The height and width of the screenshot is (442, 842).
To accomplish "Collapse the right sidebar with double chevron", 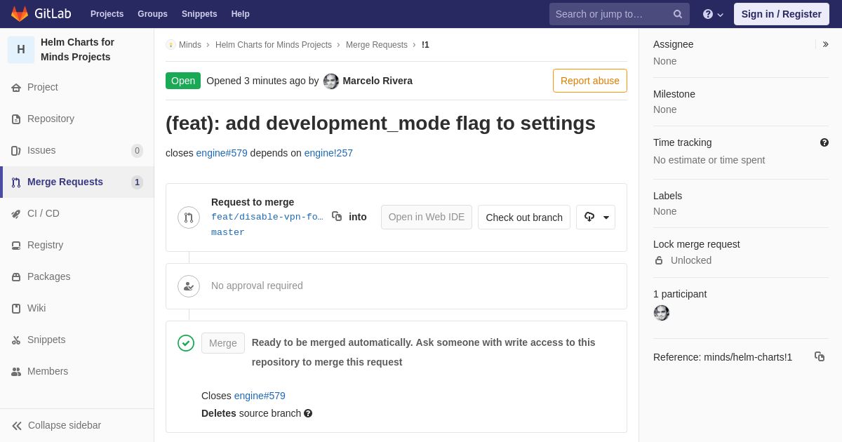I will pyautogui.click(x=826, y=44).
